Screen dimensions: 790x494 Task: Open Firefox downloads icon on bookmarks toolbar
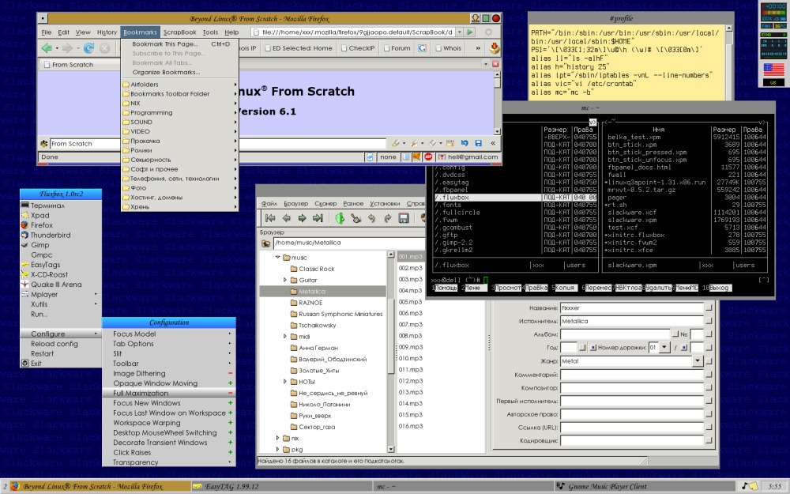(x=495, y=48)
